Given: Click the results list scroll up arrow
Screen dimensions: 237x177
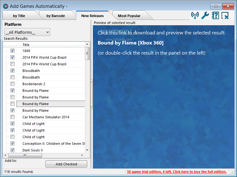Looking at the screenshot, I should pyautogui.click(x=87, y=44).
